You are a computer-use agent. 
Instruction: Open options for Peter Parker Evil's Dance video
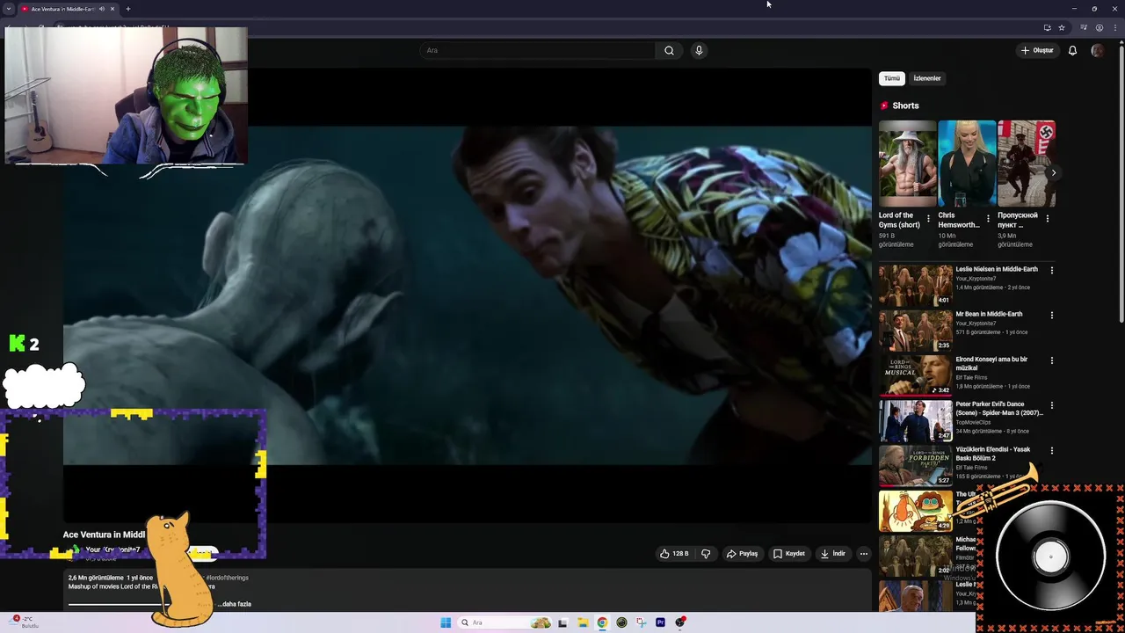click(x=1051, y=405)
